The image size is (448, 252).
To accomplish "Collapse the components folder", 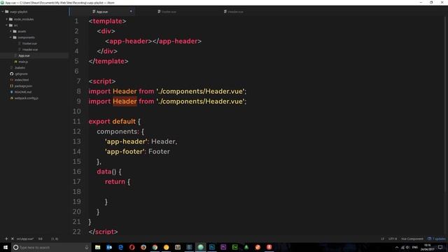I will click(x=11, y=37).
